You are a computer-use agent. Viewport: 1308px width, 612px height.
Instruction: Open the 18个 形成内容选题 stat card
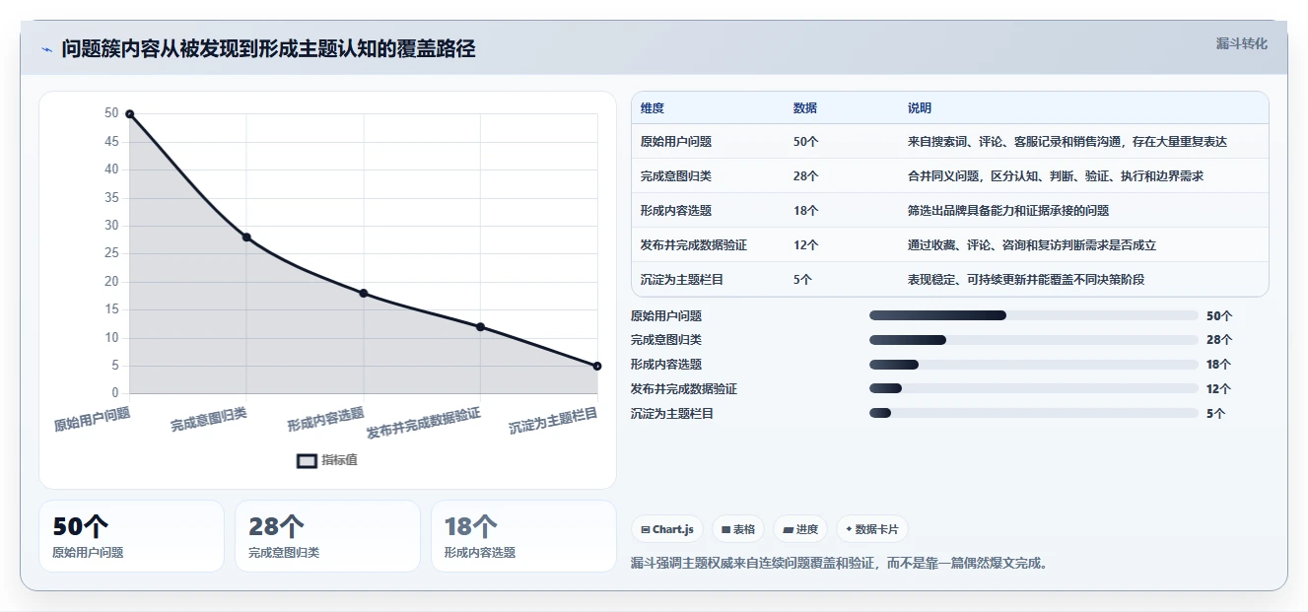point(523,536)
